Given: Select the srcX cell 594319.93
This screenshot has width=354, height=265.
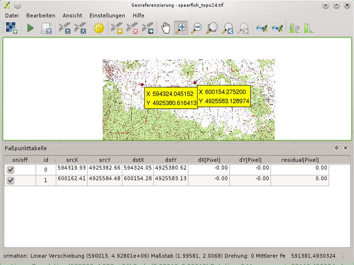Looking at the screenshot, I should coord(72,170).
